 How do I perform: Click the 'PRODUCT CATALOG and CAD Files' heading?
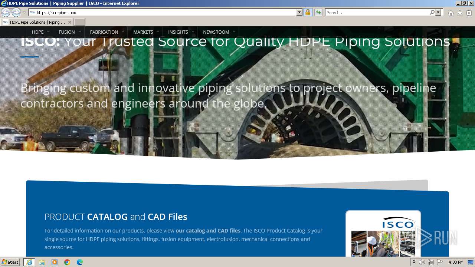116,217
